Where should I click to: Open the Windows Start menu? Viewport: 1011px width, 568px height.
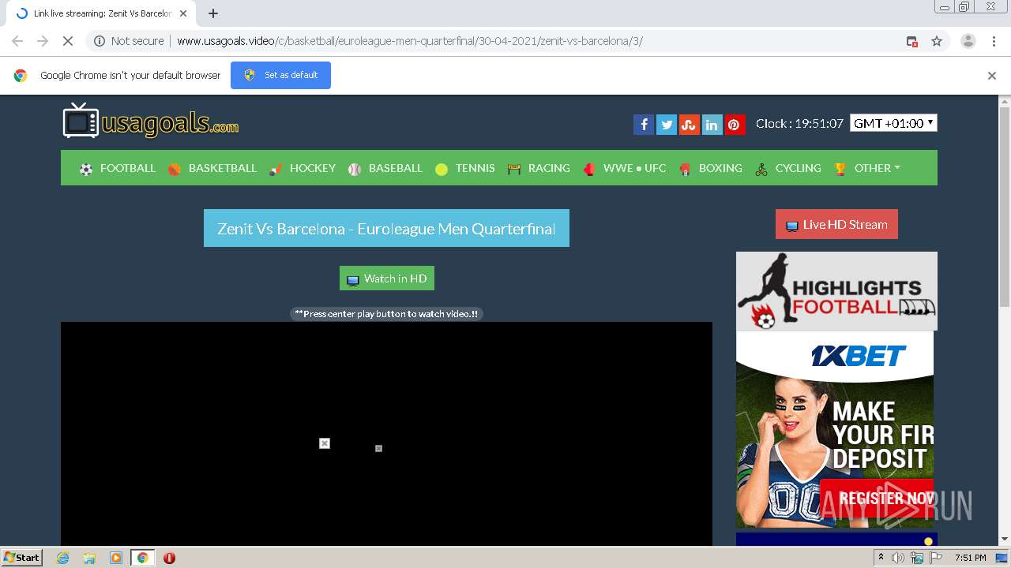click(22, 558)
